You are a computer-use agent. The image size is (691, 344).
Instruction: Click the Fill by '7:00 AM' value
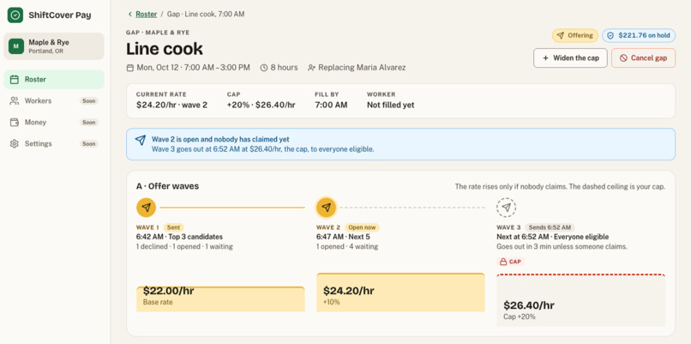click(x=331, y=105)
